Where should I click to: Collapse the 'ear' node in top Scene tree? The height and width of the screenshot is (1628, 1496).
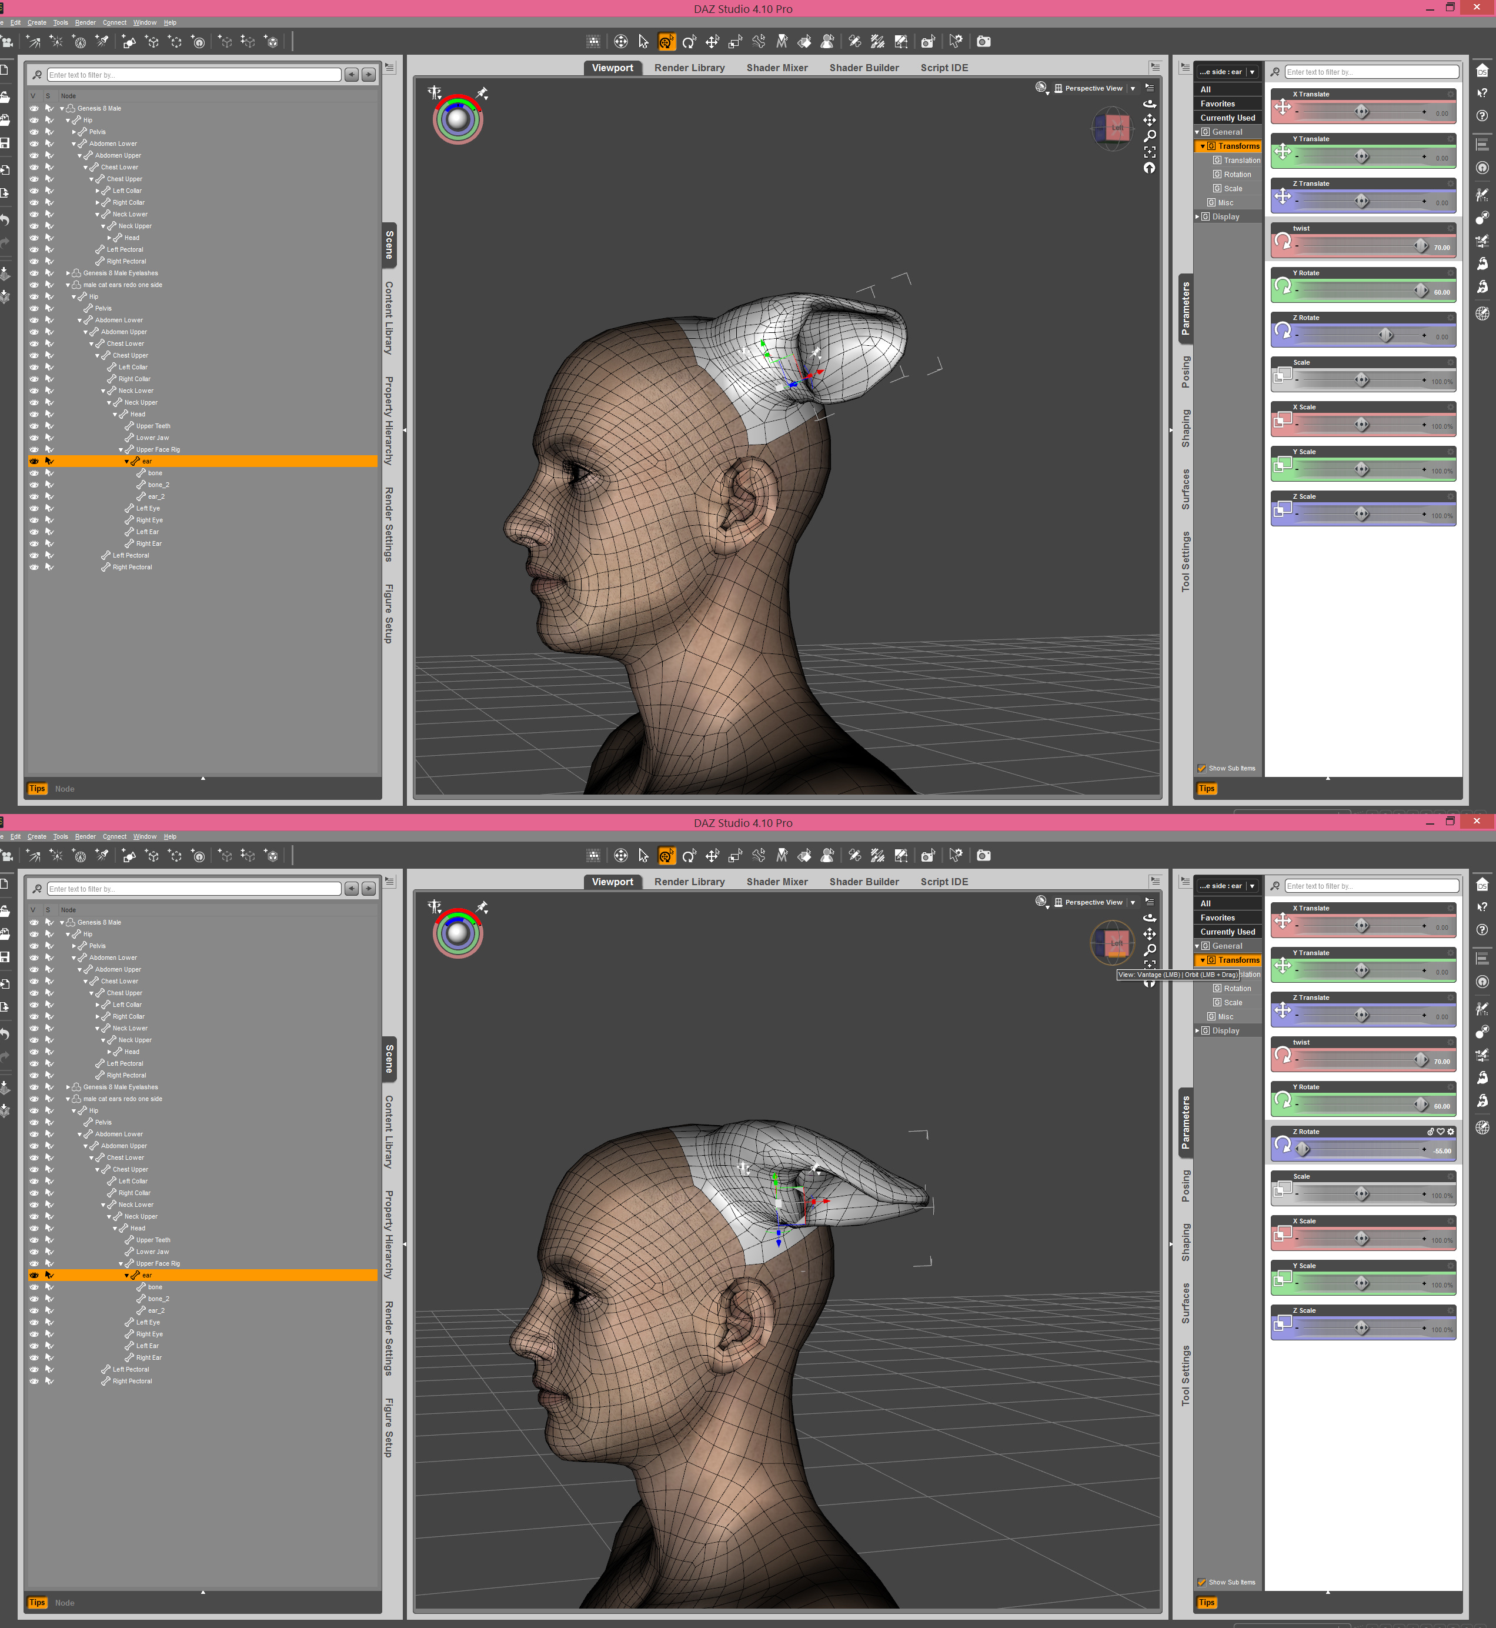[x=126, y=462]
